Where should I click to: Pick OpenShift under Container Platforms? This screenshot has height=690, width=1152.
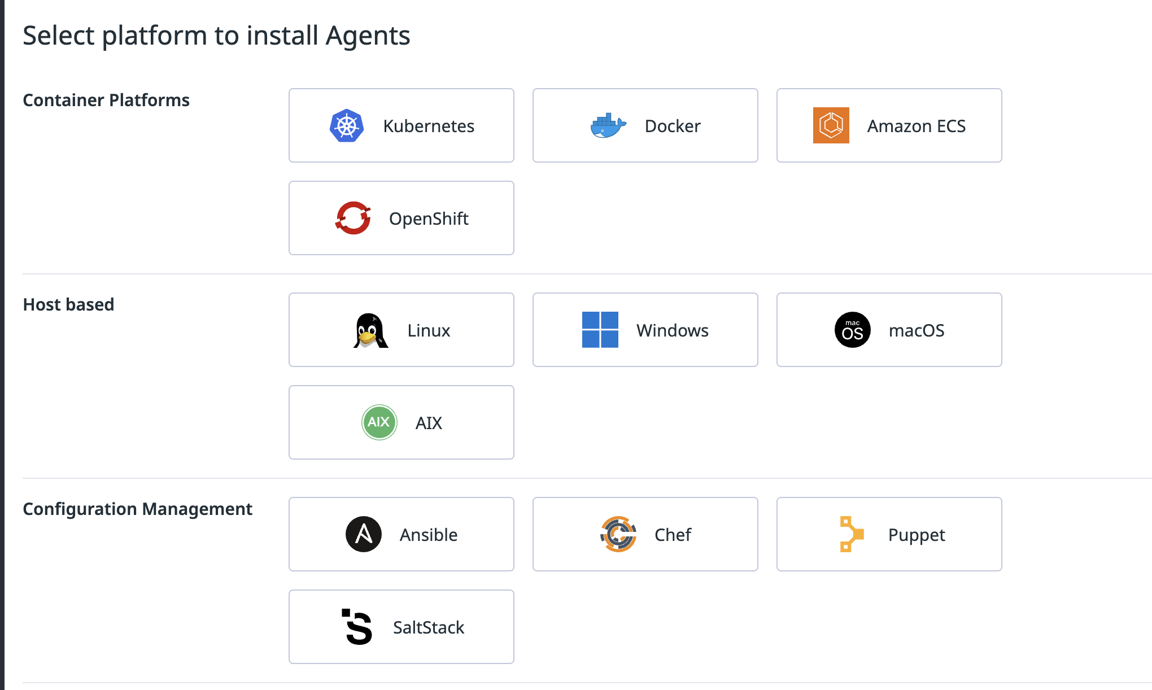[402, 218]
